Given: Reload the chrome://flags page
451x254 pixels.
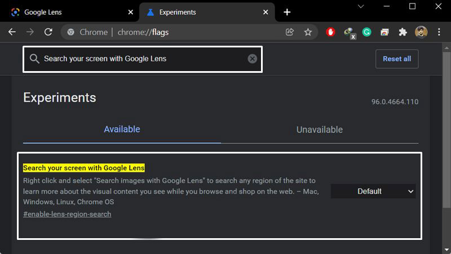Looking at the screenshot, I should [48, 32].
